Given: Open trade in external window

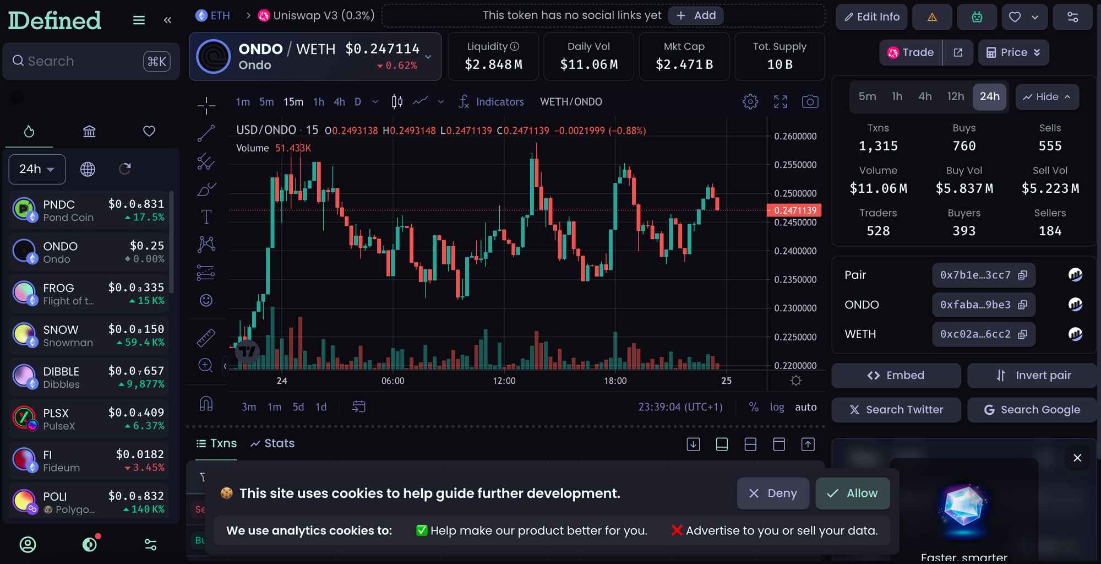Looking at the screenshot, I should [x=958, y=52].
